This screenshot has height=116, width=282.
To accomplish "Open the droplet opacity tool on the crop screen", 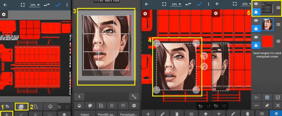I will pos(79,106).
